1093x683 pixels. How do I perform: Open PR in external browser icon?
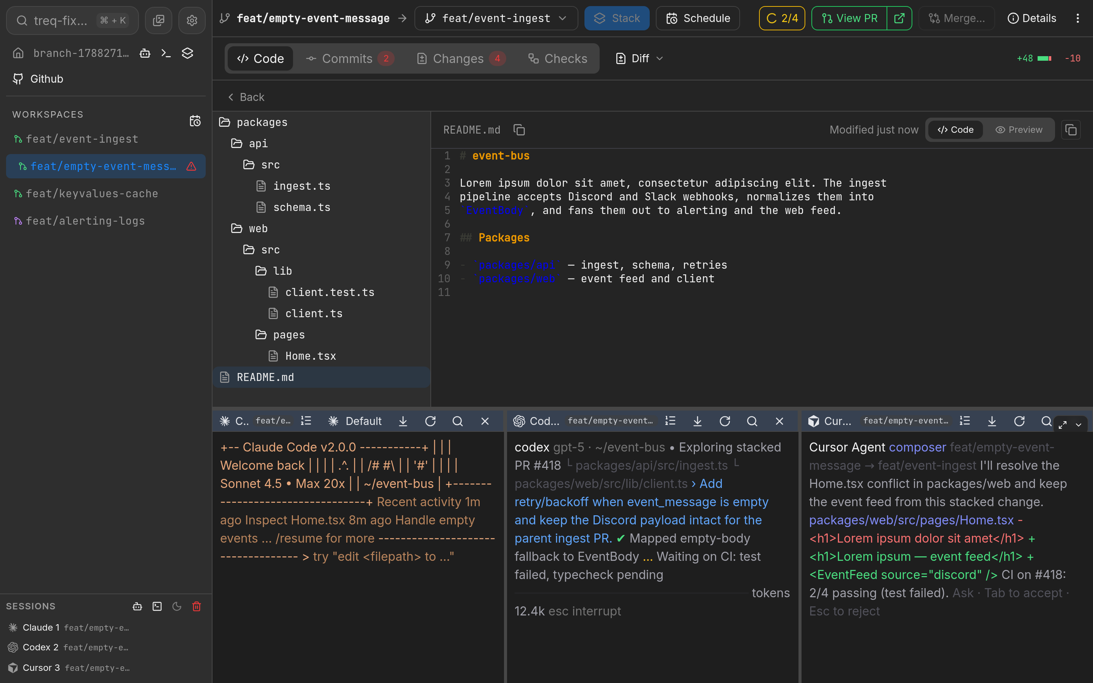tap(899, 18)
